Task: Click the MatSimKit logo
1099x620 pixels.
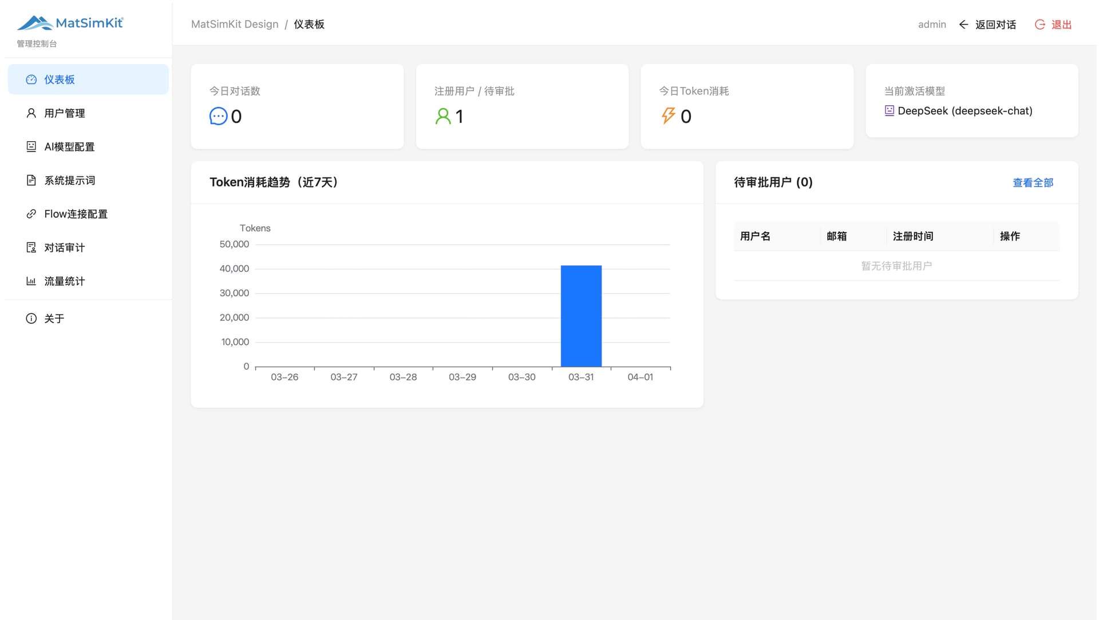Action: click(x=70, y=22)
